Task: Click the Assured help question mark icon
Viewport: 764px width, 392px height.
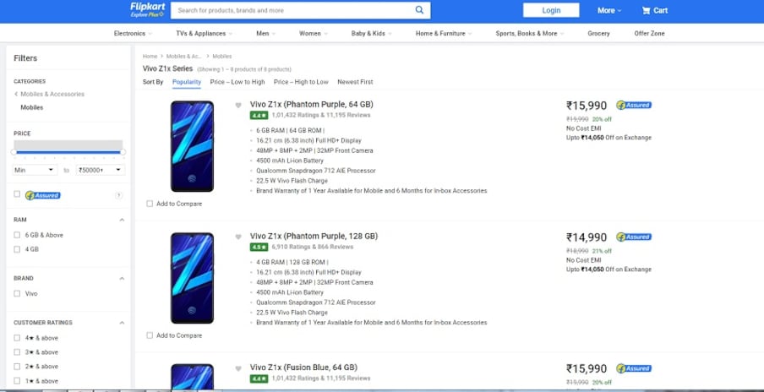Action: (117, 195)
